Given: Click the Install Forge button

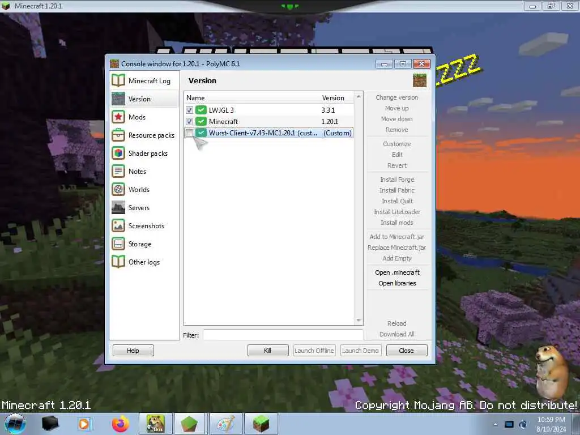Looking at the screenshot, I should (397, 180).
